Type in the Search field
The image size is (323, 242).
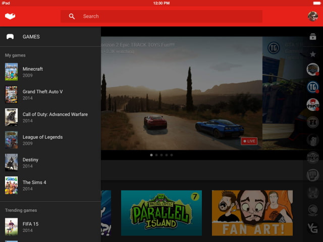point(167,16)
